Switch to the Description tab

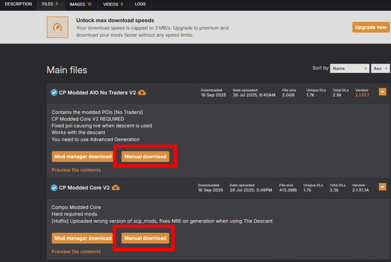[18, 4]
